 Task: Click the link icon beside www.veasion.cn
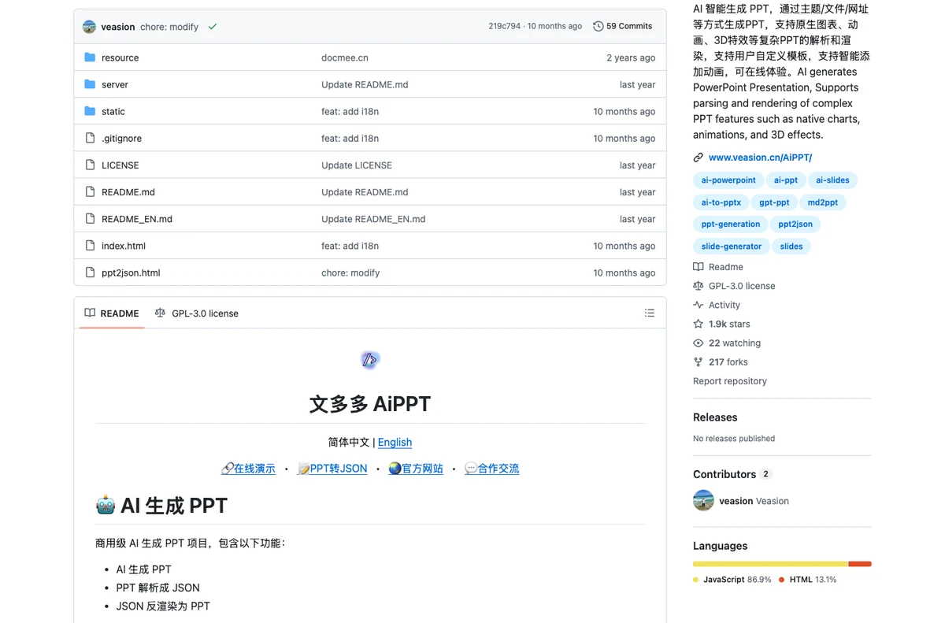(x=698, y=158)
